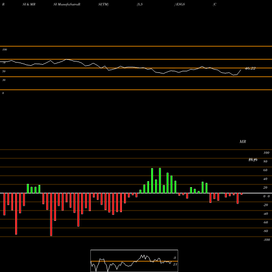Click the ') ESGS' header text
The image size is (272, 272).
click(180, 4)
